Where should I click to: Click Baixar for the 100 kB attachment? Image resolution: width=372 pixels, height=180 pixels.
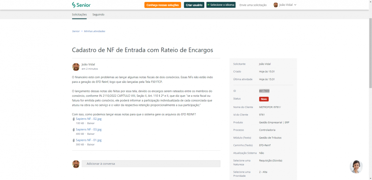(x=91, y=123)
